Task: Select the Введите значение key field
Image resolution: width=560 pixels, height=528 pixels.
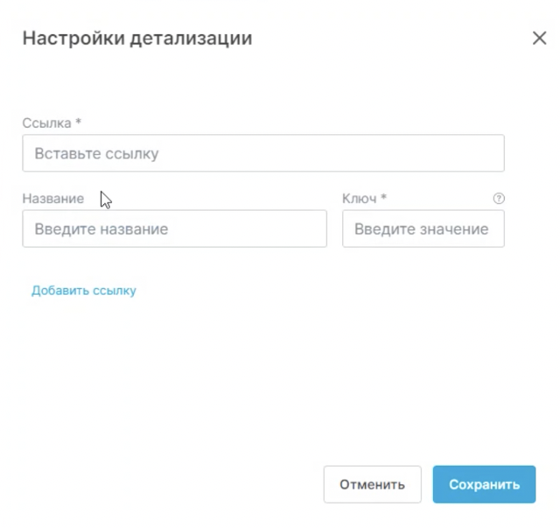Action: pyautogui.click(x=423, y=229)
